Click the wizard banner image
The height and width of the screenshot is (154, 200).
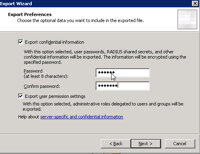(x=187, y=19)
